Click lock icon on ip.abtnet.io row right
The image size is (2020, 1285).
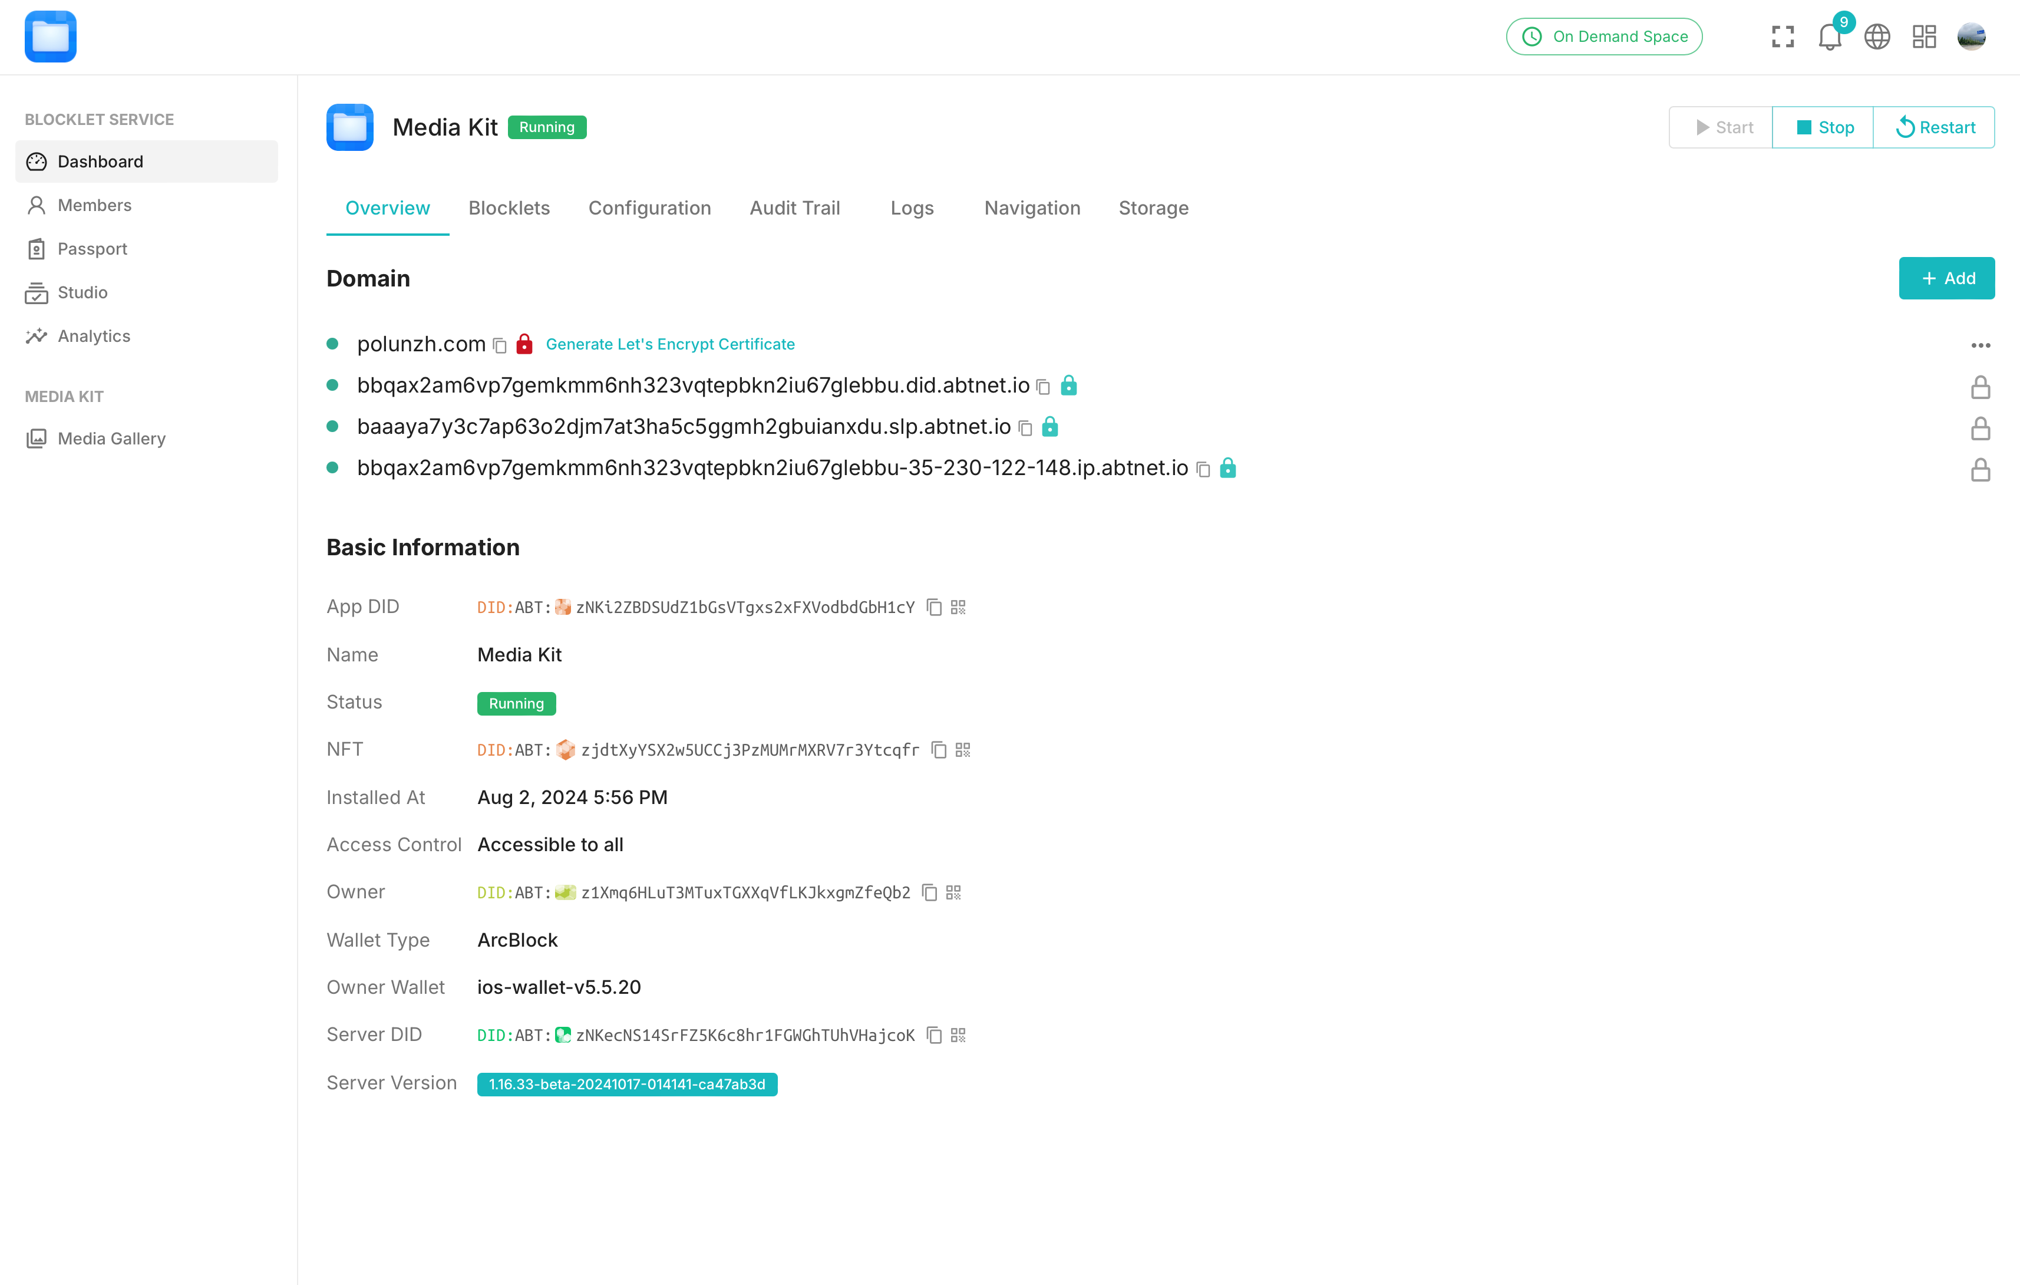pos(1981,470)
